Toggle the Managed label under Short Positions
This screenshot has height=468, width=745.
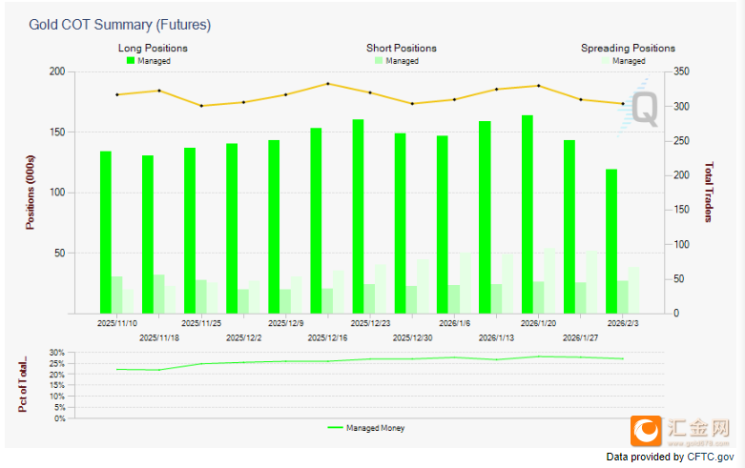coord(402,61)
